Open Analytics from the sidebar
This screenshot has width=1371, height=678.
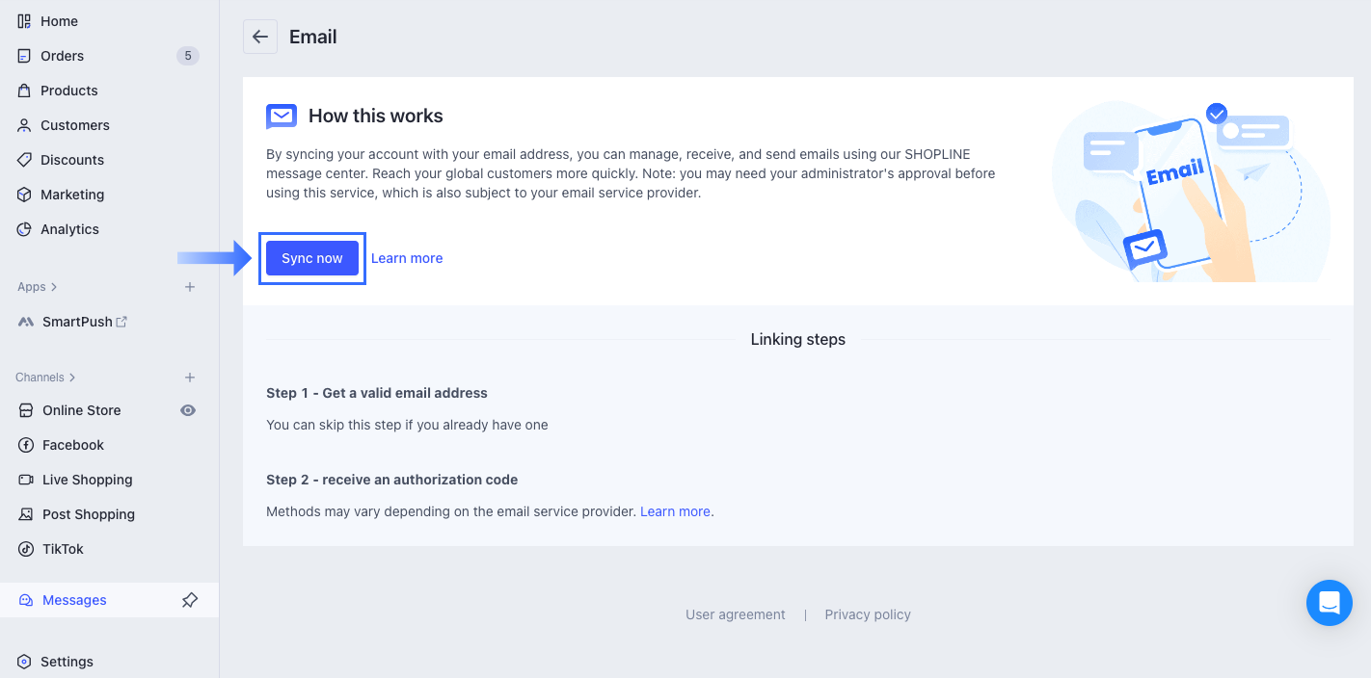pos(23,228)
